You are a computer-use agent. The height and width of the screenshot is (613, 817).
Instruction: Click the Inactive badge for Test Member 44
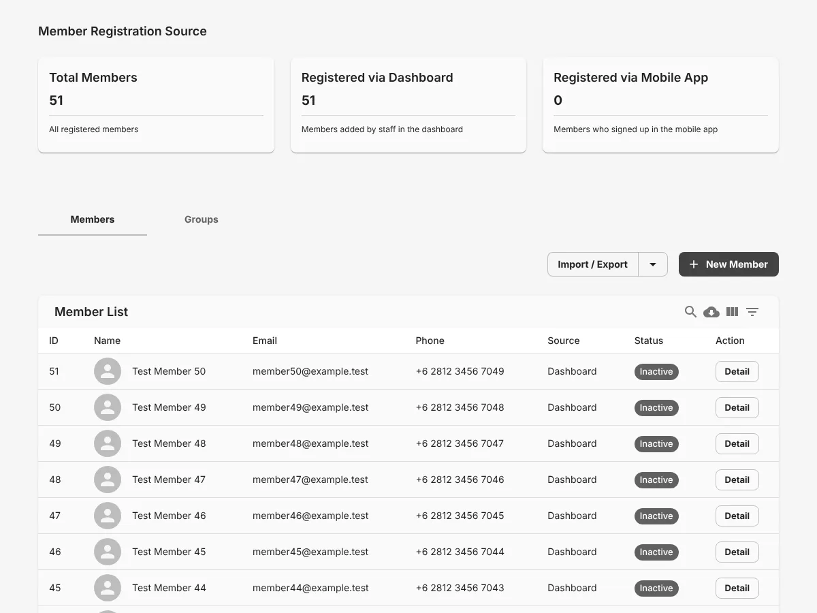click(656, 588)
